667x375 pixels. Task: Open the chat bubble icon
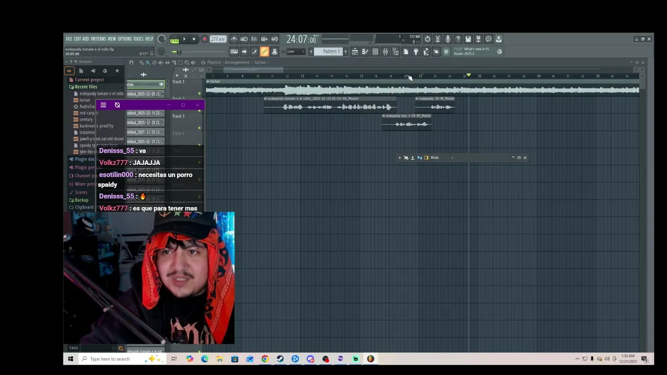coord(488,39)
